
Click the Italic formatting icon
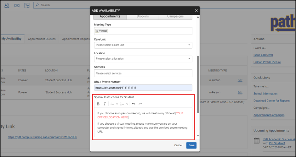pyautogui.click(x=105, y=104)
